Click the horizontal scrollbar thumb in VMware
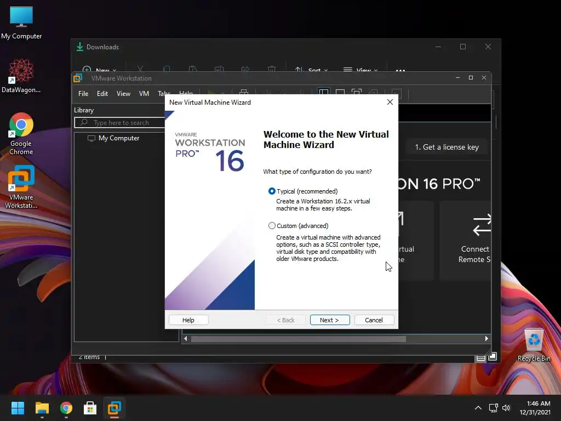Screen dimensions: 561x421 click(299, 339)
